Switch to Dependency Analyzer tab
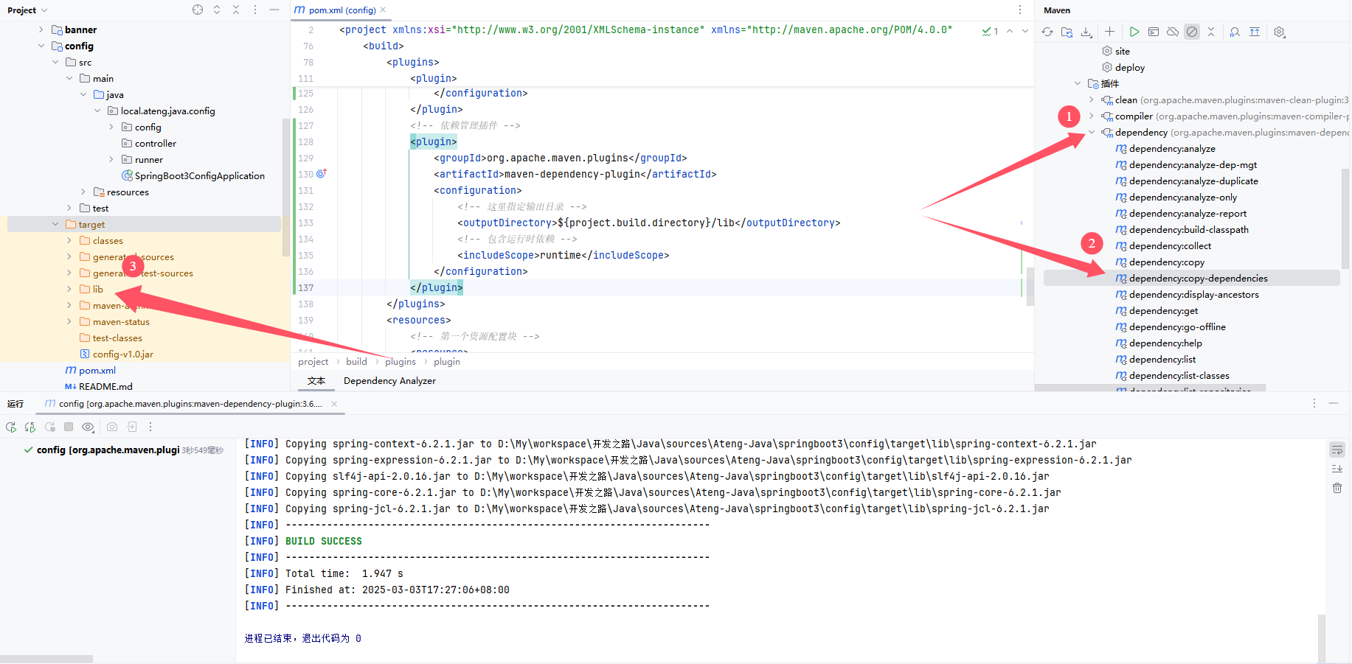The image size is (1352, 664). pos(389,381)
